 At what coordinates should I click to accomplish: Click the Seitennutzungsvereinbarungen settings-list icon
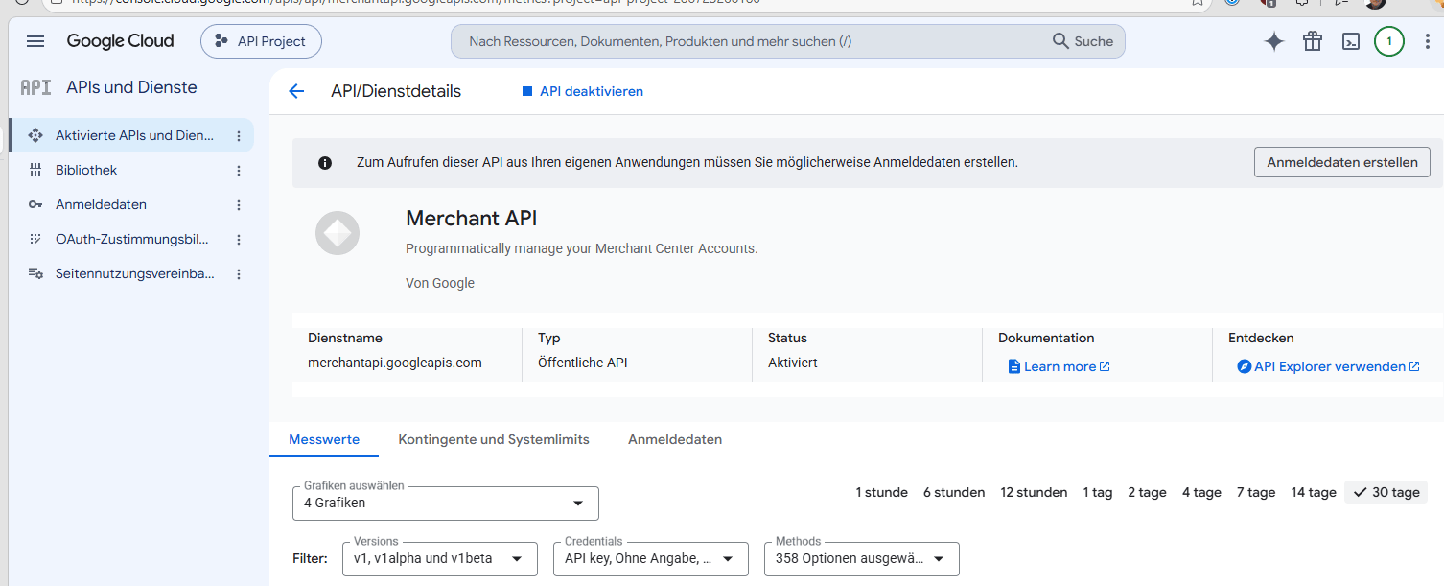(35, 273)
